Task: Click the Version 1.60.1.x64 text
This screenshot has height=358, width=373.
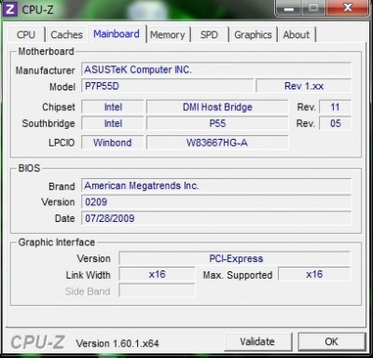Action: pyautogui.click(x=117, y=343)
